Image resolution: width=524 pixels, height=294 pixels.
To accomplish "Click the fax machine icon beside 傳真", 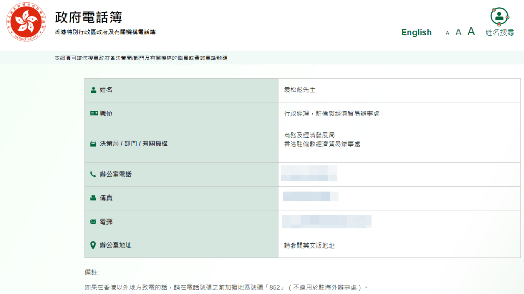I will (x=93, y=198).
